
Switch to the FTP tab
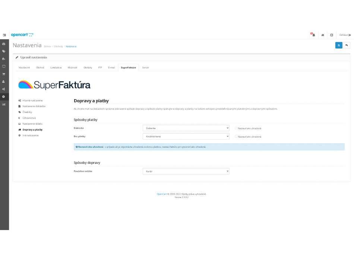point(100,67)
